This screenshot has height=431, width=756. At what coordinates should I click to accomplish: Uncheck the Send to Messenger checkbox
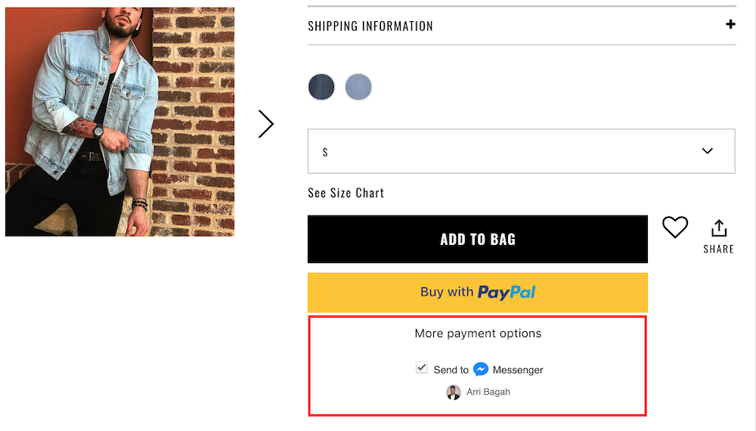pyautogui.click(x=422, y=367)
